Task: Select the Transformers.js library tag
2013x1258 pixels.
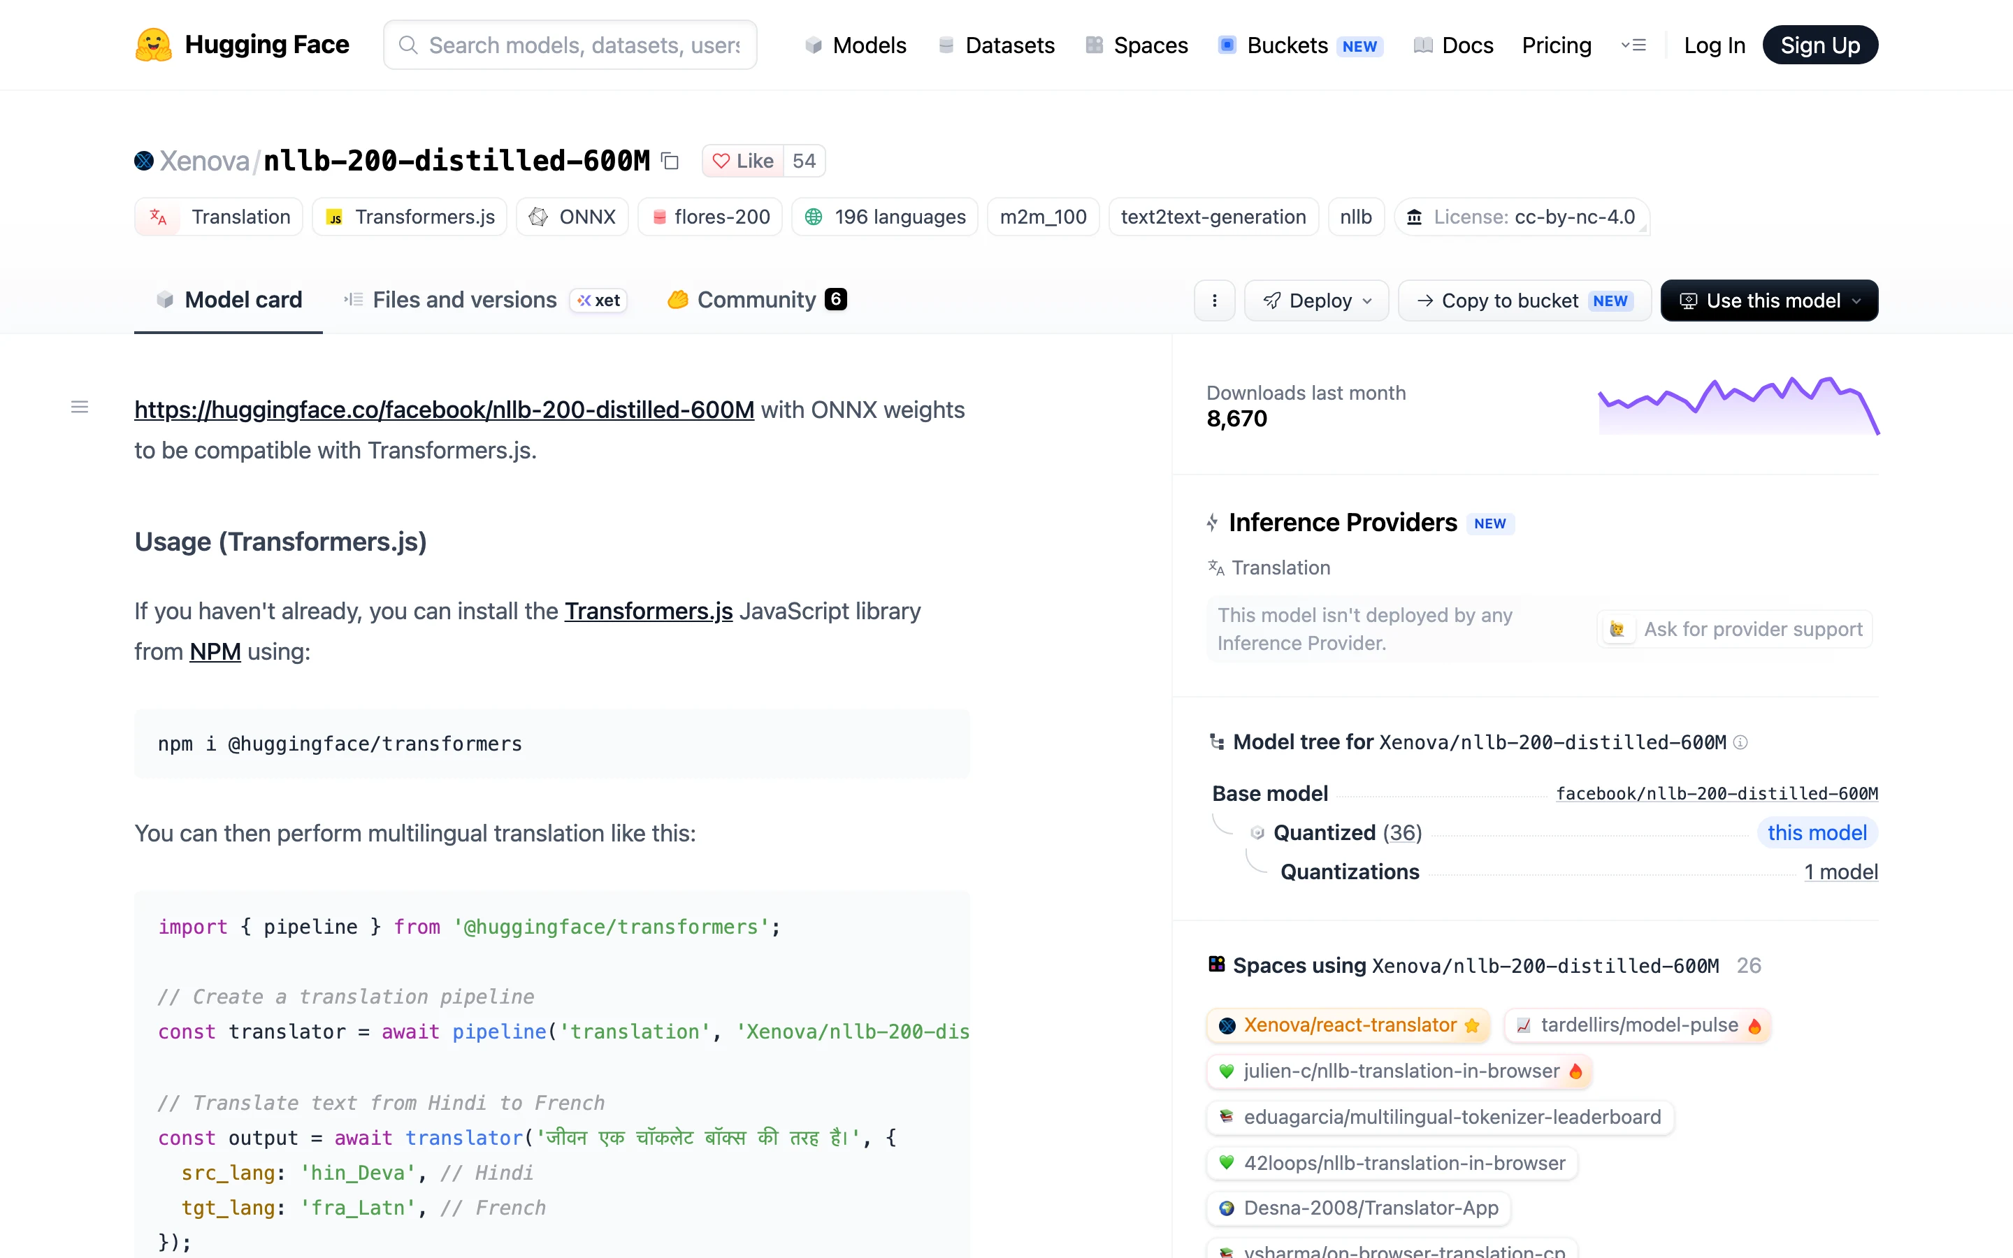Action: coord(410,217)
